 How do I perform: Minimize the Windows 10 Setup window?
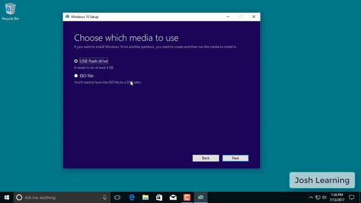pyautogui.click(x=228, y=17)
